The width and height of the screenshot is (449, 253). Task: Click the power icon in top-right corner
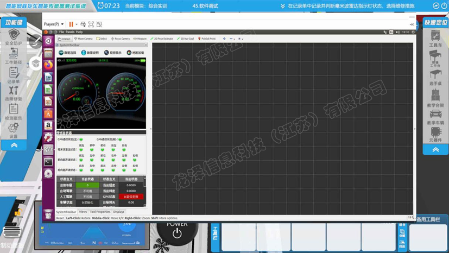click(x=445, y=6)
